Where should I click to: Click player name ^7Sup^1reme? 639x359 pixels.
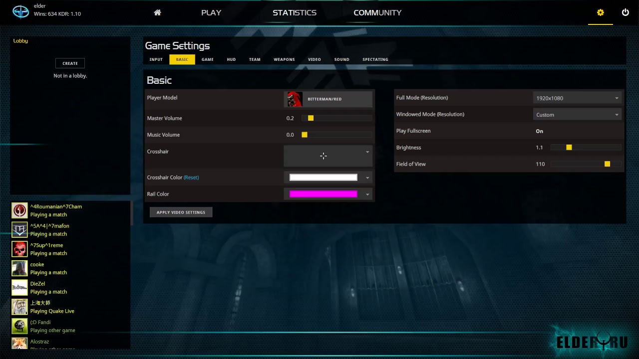(46, 245)
